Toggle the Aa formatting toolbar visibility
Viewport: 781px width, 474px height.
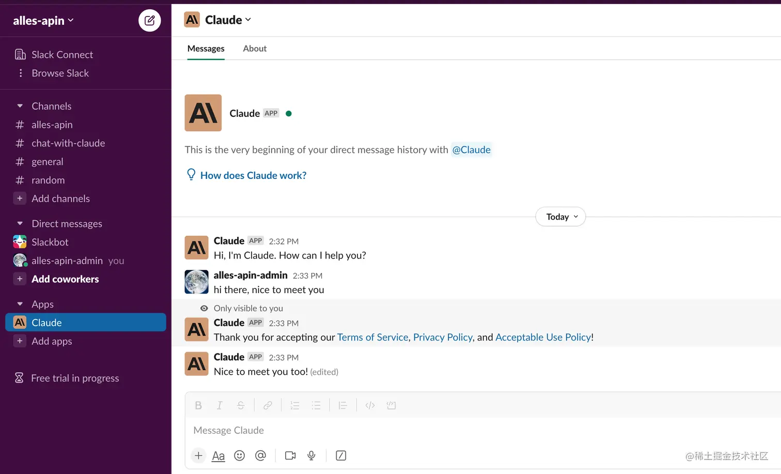(218, 456)
